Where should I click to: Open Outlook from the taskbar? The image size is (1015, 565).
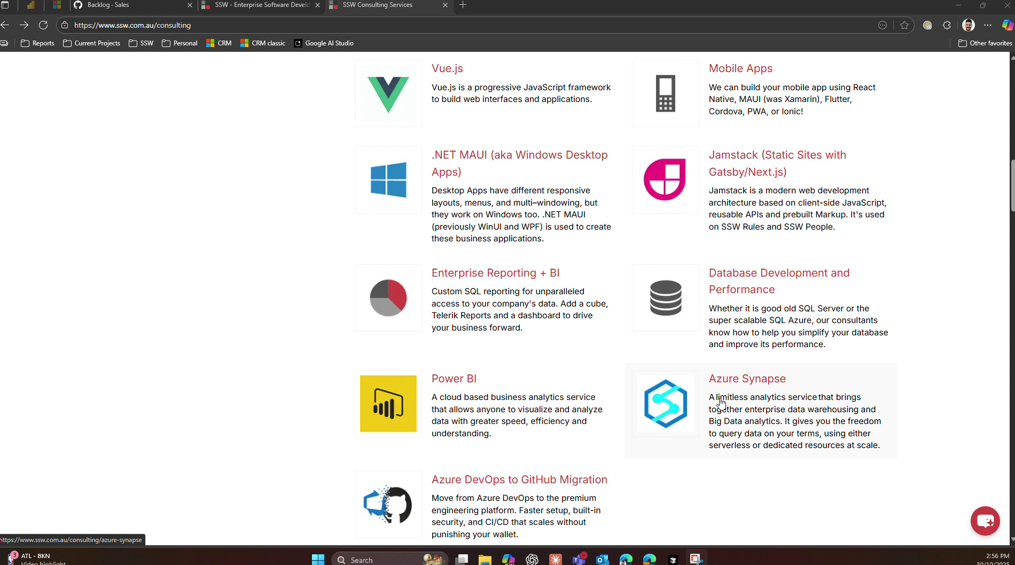point(602,559)
